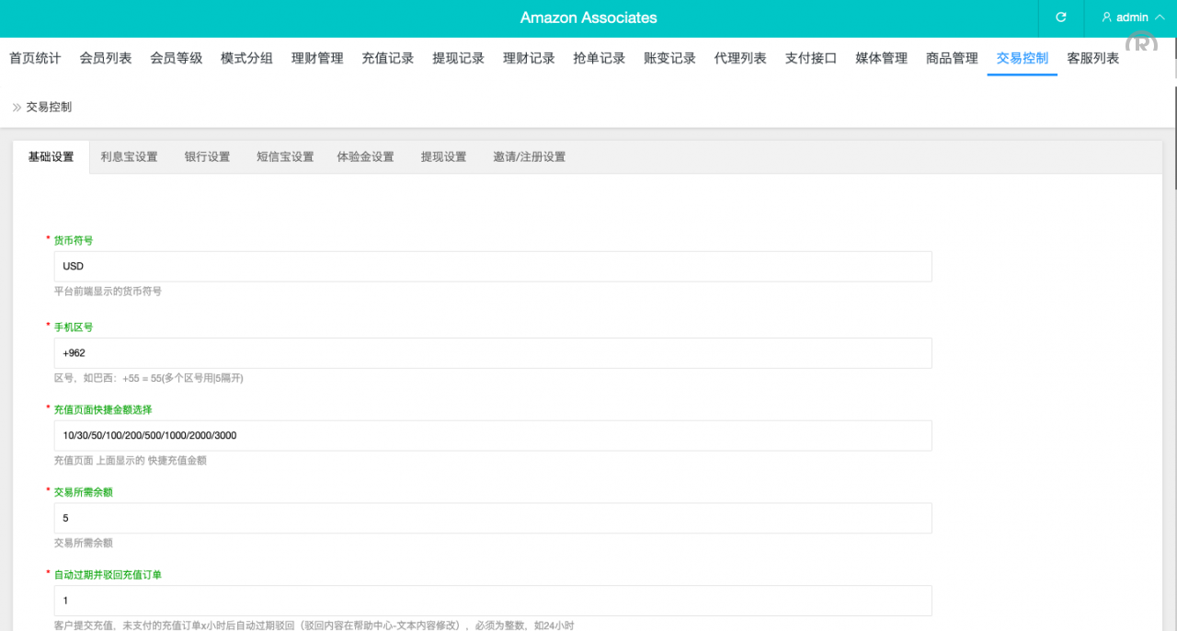Click the 货币符号 input containing USD

(493, 267)
